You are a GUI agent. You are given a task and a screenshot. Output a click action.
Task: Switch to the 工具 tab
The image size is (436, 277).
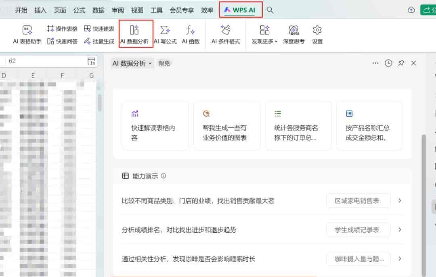click(157, 10)
